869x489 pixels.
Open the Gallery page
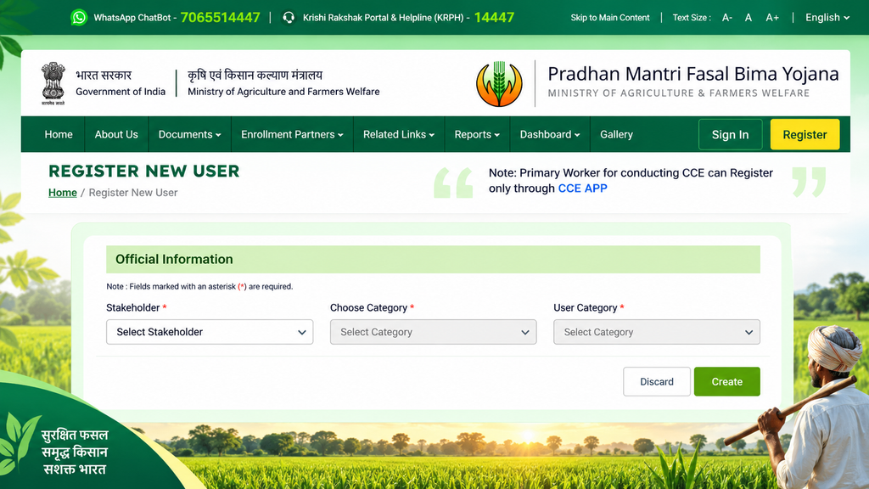click(616, 134)
